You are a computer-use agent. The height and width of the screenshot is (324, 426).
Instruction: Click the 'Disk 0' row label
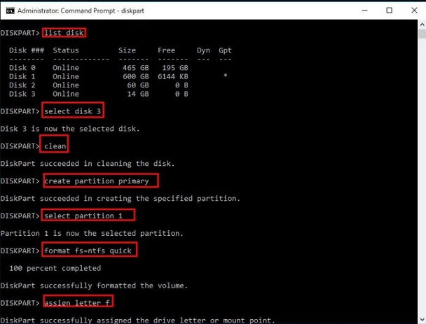coord(22,68)
